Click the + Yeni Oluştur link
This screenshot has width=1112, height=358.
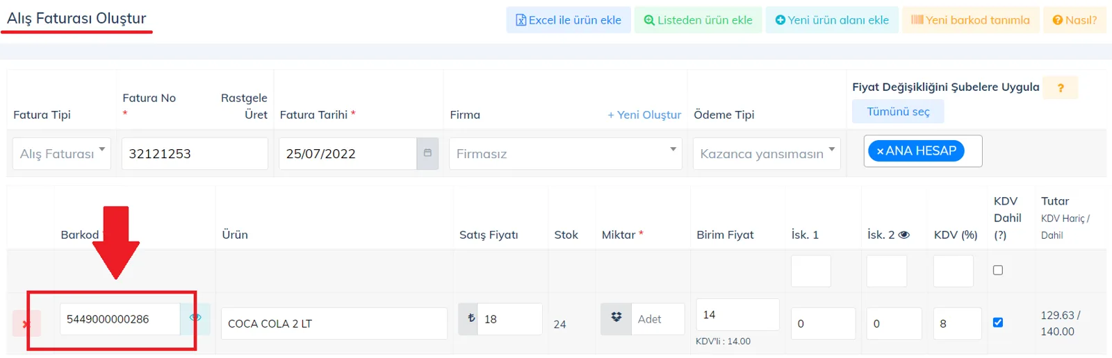pos(644,114)
